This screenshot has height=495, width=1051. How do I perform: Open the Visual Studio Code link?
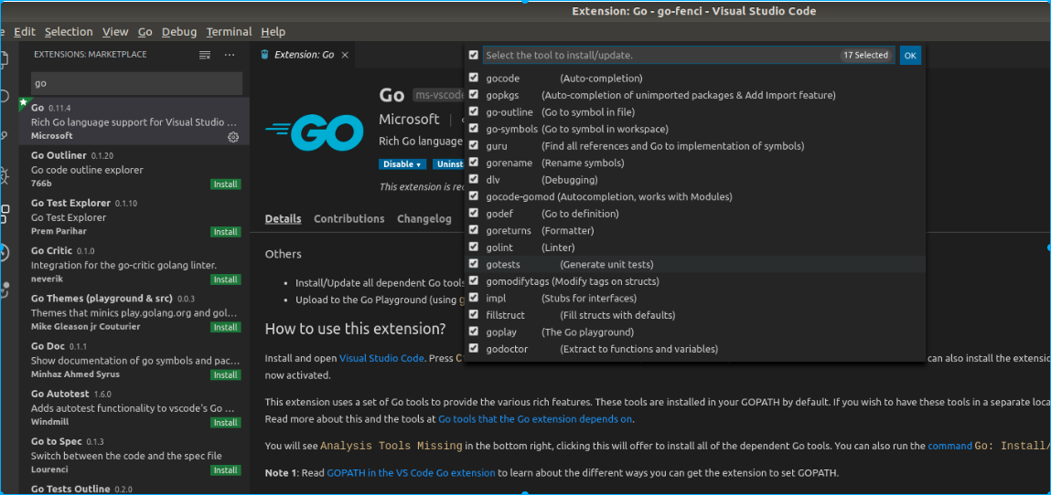(x=381, y=358)
